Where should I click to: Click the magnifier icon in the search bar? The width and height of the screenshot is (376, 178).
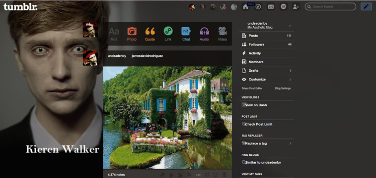[x=309, y=7]
